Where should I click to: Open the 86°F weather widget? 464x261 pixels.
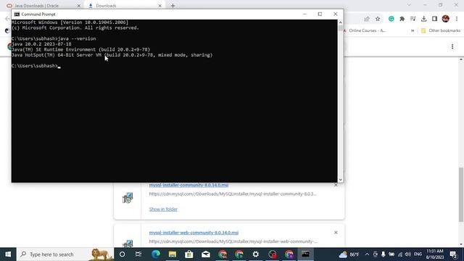349,254
